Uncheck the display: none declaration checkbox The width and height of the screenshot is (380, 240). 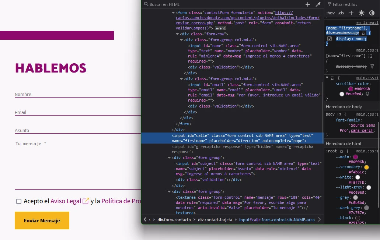click(x=330, y=39)
